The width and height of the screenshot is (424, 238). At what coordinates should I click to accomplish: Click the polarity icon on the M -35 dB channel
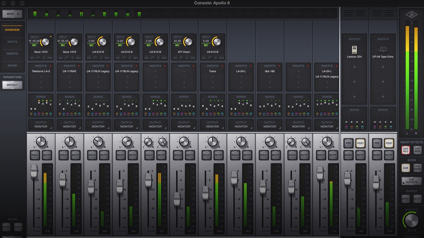tap(72, 58)
